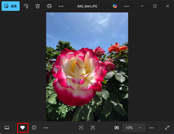Rotate the image with the rotate icon
Image resolution: width=174 pixels, height=134 pixels.
pyautogui.click(x=26, y=6)
